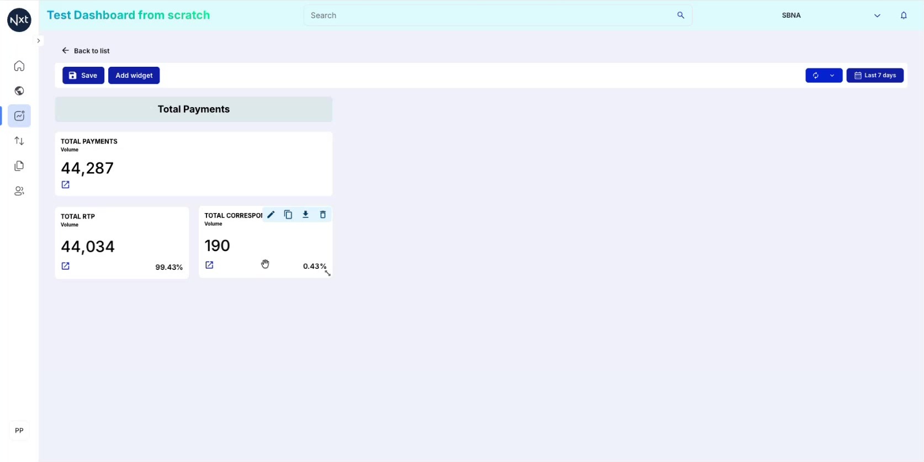Click the 0.43% percentage
The height and width of the screenshot is (462, 924).
pyautogui.click(x=315, y=266)
